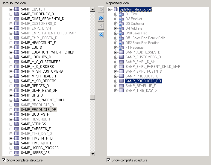Click table icon of SAMP_CURRENCY_D
Viewport: 211px width, 165px height.
click(x=17, y=14)
